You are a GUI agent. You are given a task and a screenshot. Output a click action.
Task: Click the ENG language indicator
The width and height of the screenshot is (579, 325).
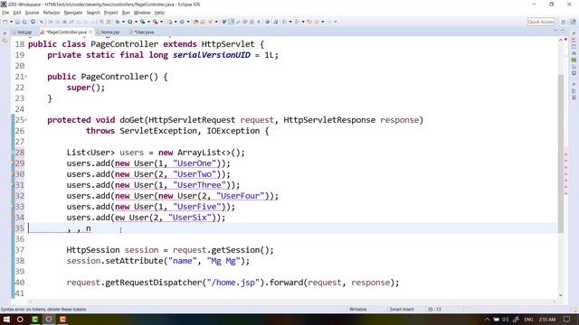coord(528,319)
